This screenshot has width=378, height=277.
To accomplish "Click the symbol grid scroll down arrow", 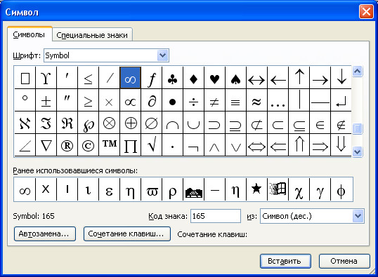I will pyautogui.click(x=357, y=152).
